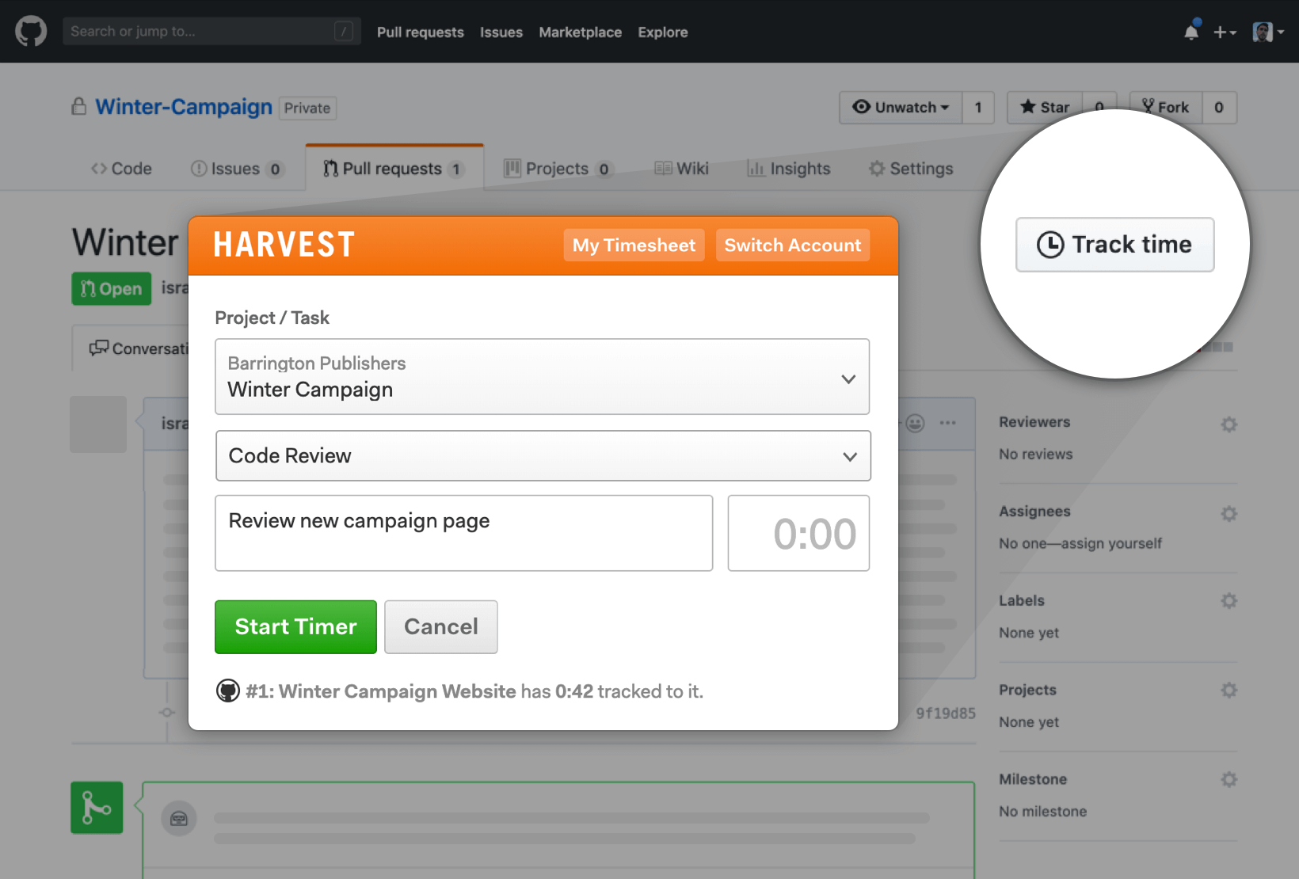Click the fork count 0
The width and height of the screenshot is (1299, 879).
coord(1219,107)
